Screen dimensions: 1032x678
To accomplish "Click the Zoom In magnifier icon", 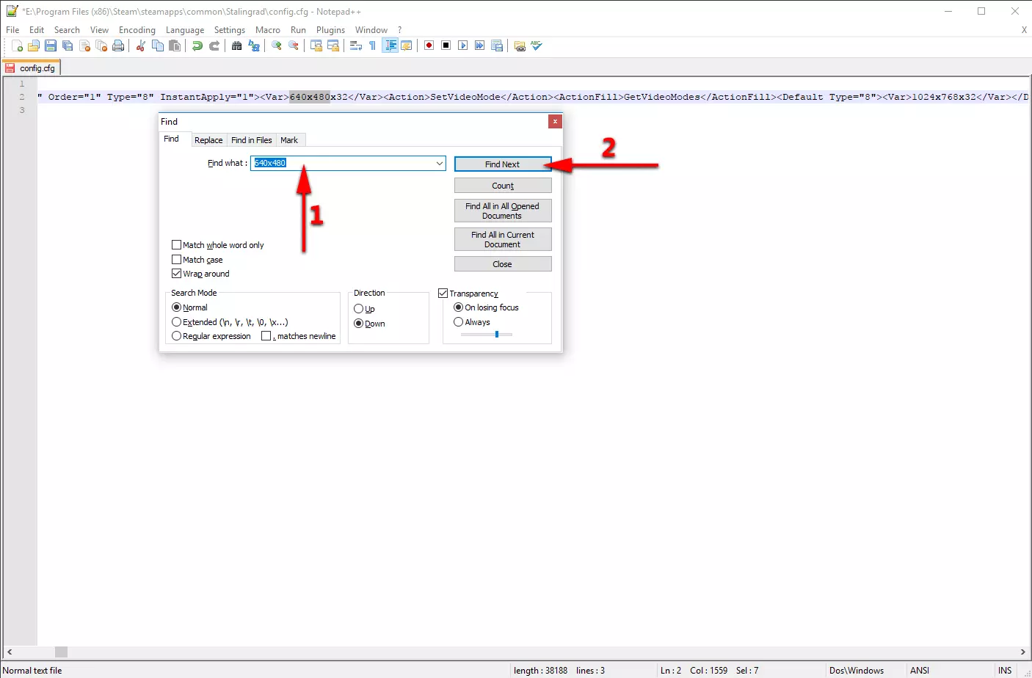I will tap(276, 45).
